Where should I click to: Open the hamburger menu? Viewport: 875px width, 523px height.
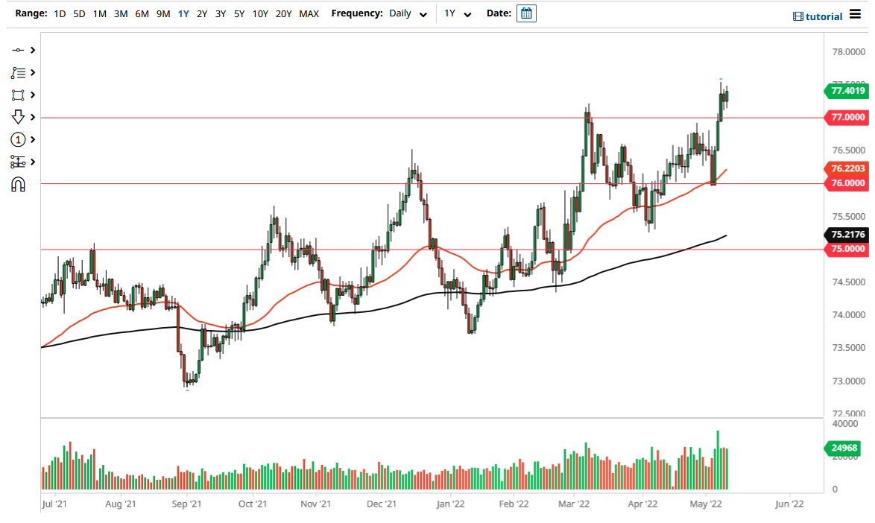pos(855,14)
